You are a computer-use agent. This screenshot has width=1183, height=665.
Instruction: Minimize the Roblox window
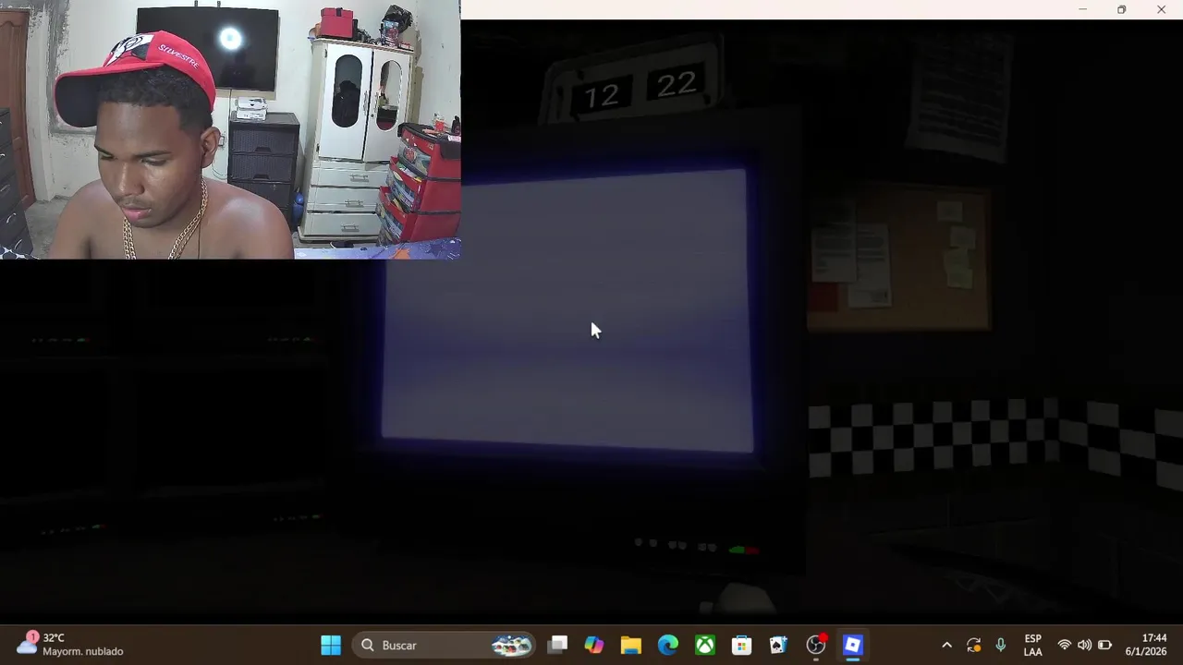[x=1082, y=9]
